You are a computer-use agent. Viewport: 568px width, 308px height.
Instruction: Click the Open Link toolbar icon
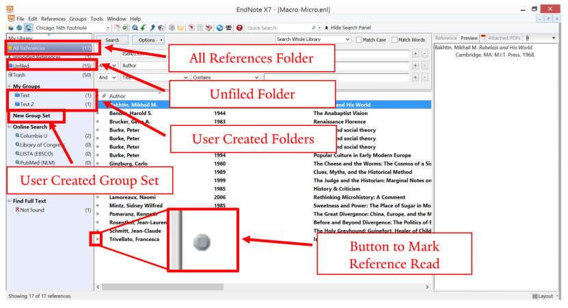pyautogui.click(x=172, y=28)
